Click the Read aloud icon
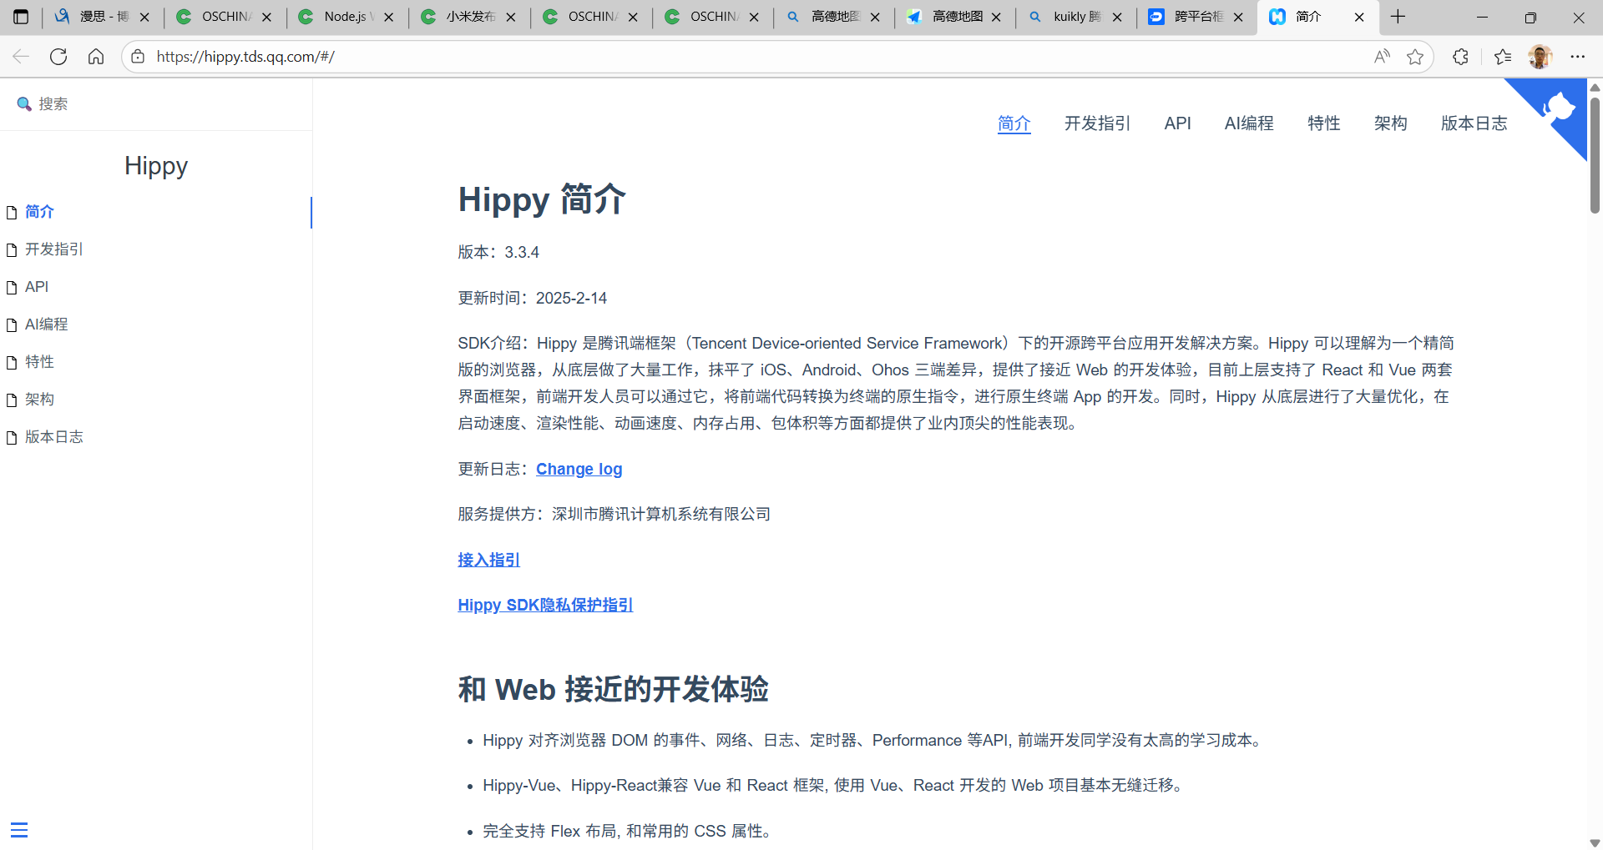 point(1382,57)
